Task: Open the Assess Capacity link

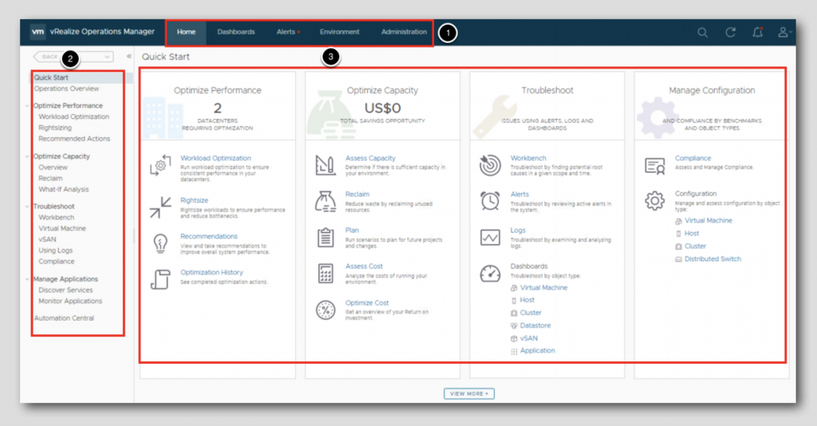Action: (370, 158)
